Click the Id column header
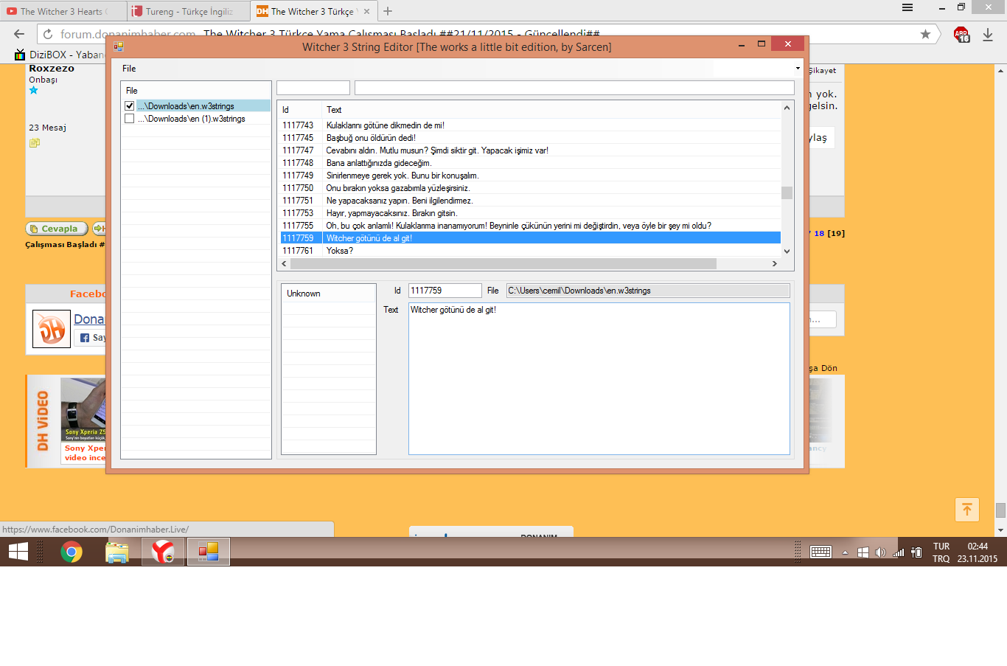Screen dimensions: 1007x666 (x=301, y=110)
